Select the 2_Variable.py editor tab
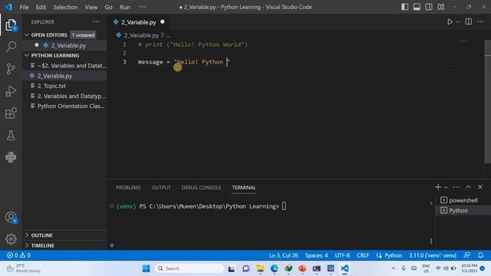491x276 pixels. (x=139, y=22)
